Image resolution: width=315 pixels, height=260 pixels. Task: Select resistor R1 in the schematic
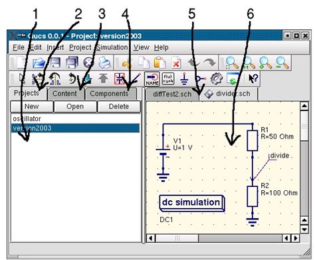253,140
